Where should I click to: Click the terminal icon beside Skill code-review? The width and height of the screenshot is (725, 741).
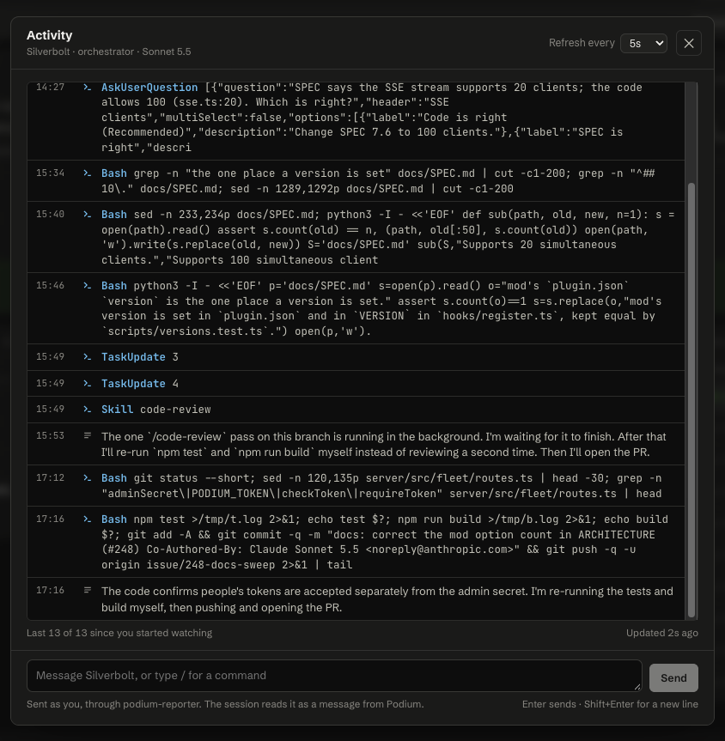click(87, 410)
